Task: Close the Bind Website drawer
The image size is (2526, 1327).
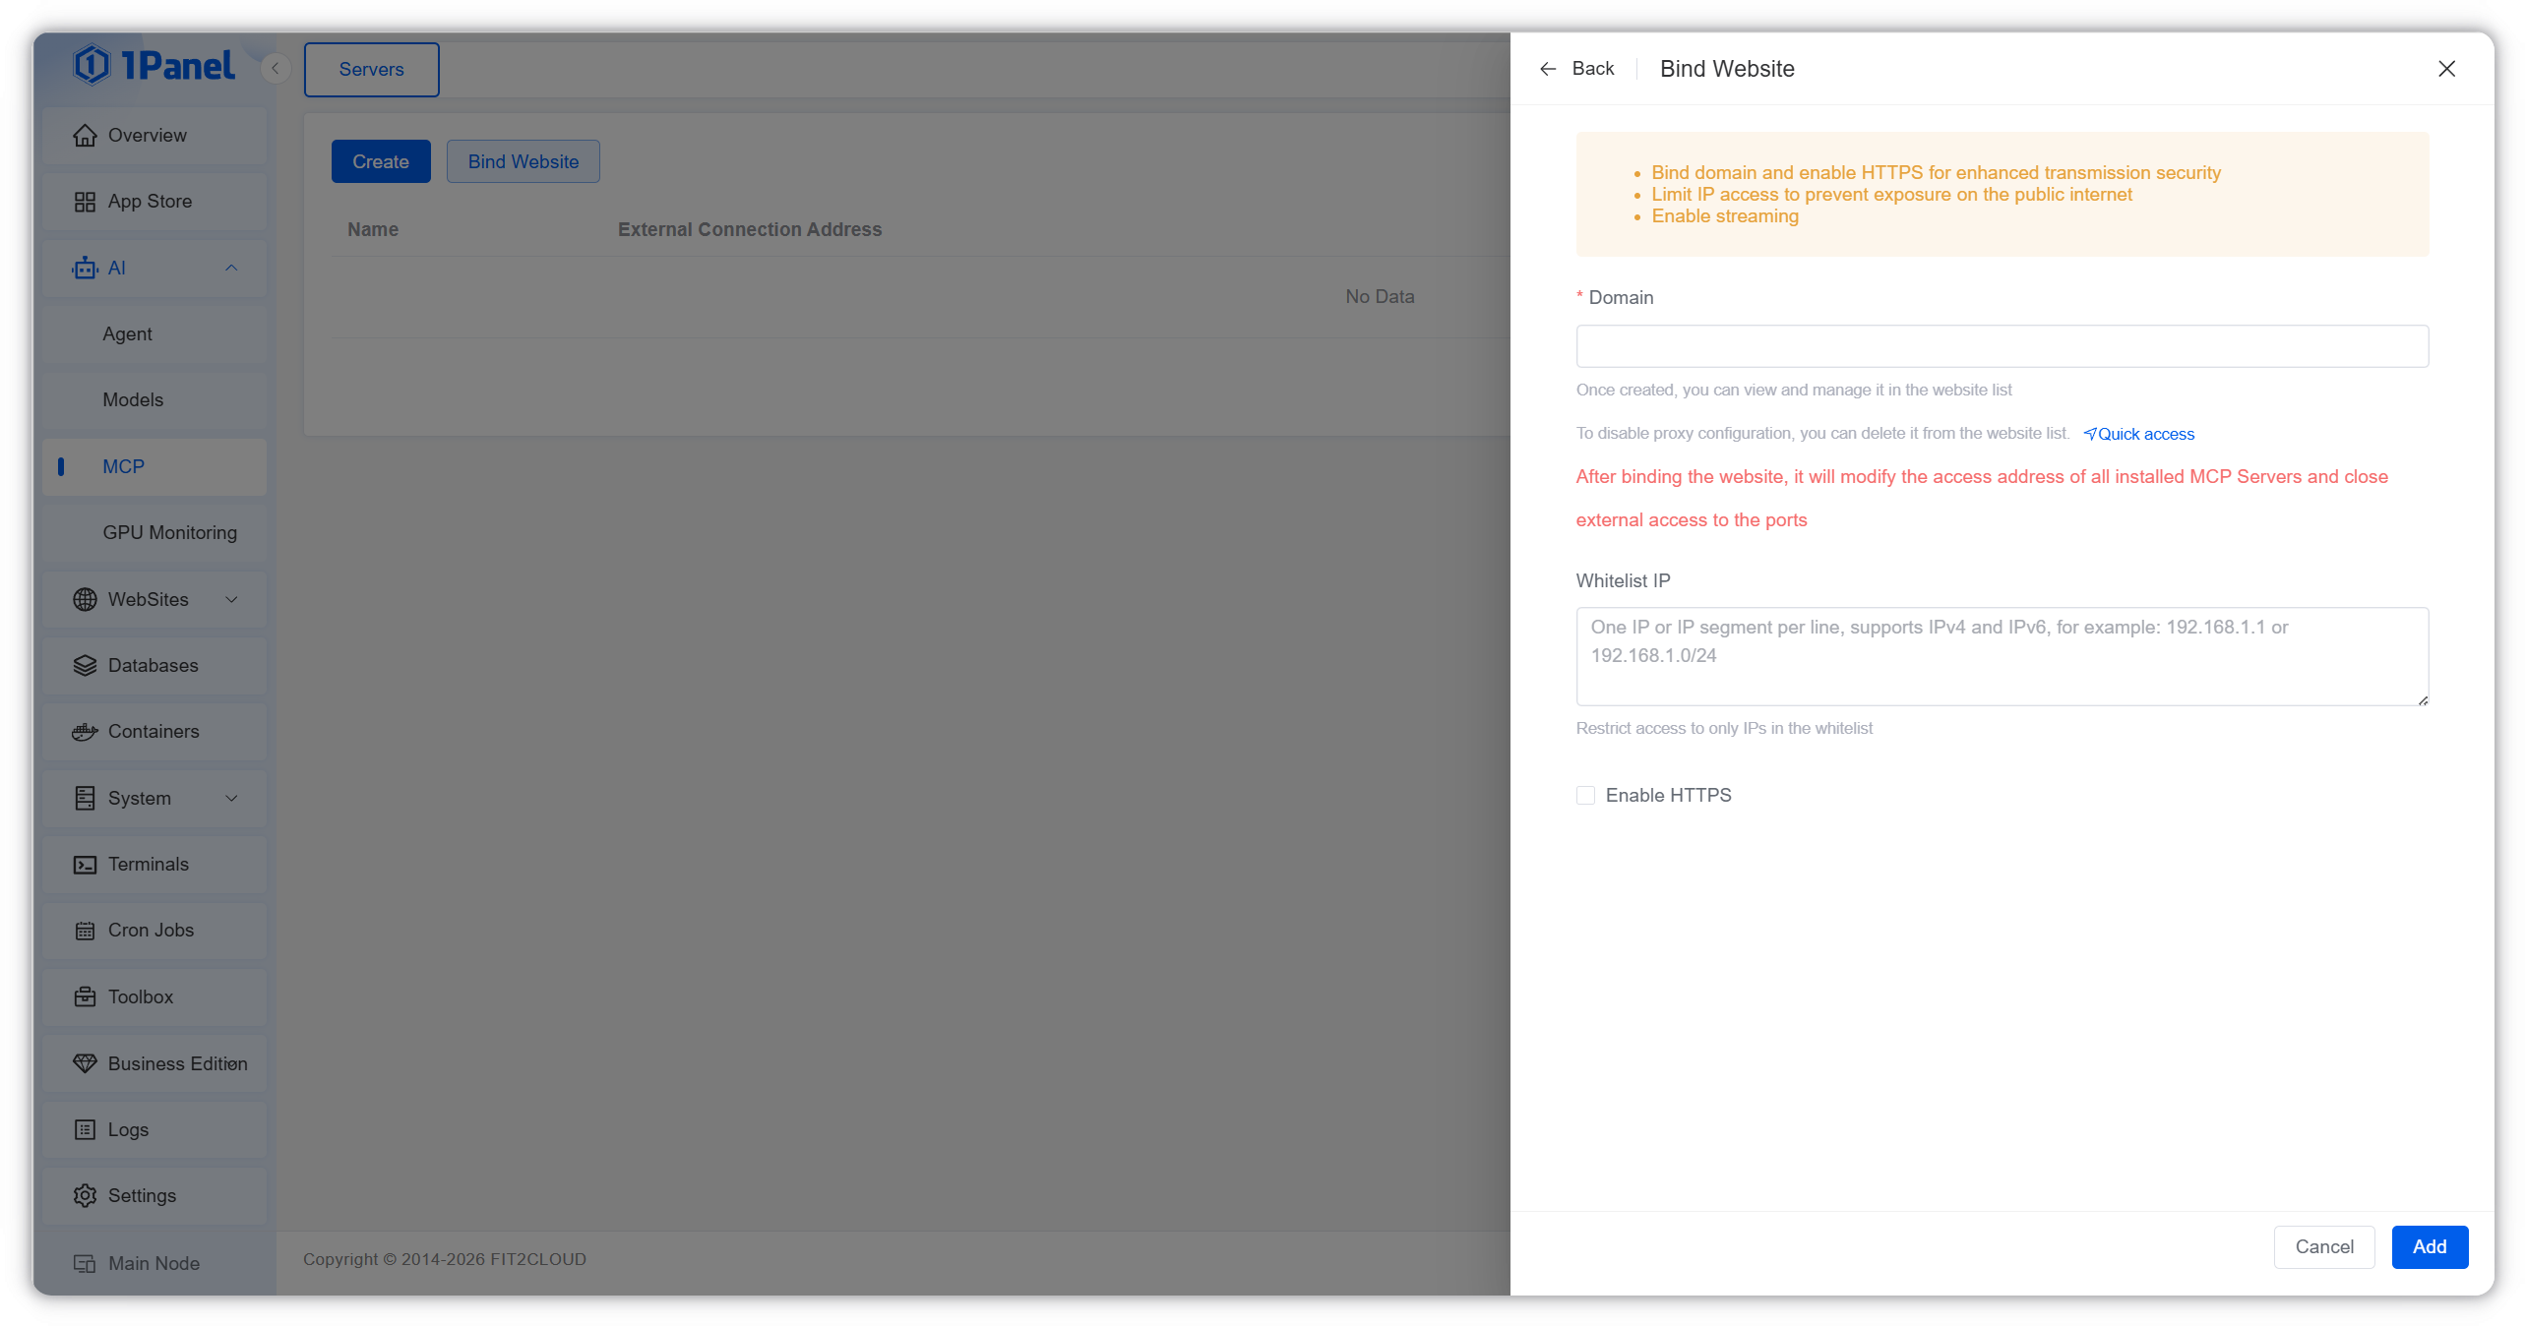Action: [2447, 69]
